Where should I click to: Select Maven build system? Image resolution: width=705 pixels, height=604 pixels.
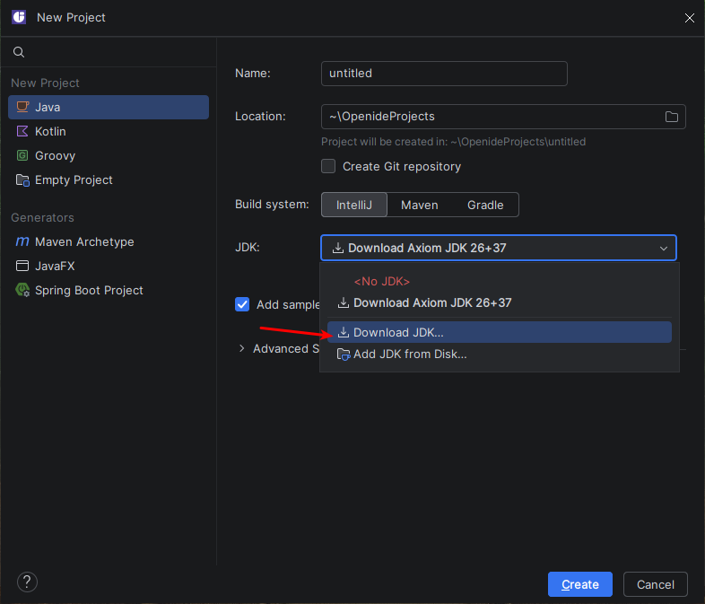[419, 206]
